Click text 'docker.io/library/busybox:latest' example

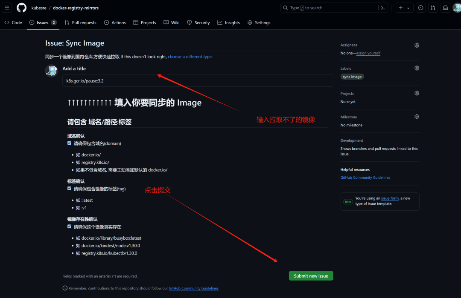click(x=111, y=238)
